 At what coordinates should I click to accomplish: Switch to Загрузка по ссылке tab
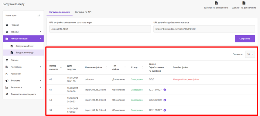coord(60,12)
